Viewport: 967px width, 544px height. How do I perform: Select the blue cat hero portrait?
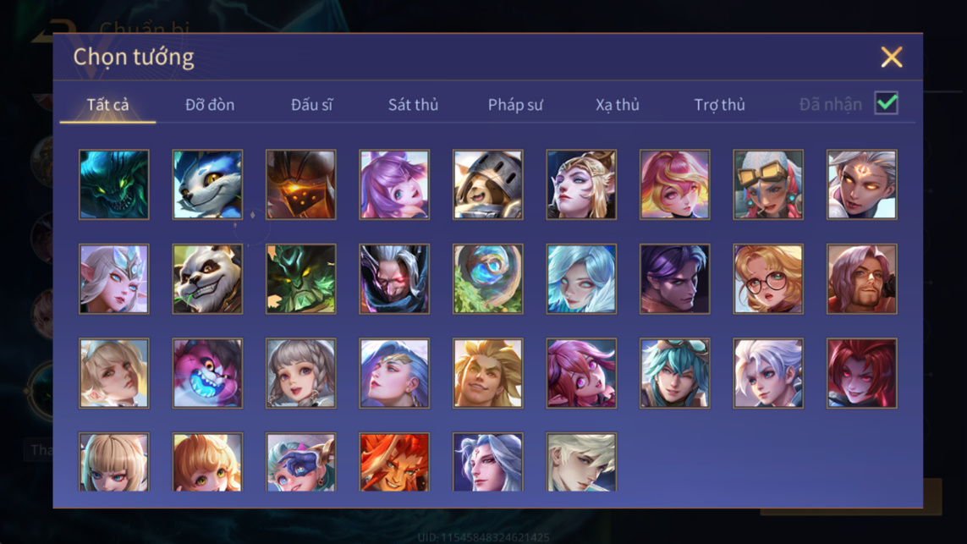pyautogui.click(x=207, y=184)
